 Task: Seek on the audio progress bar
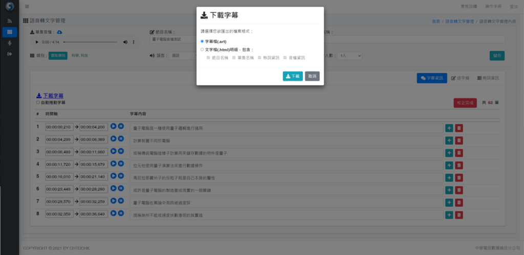[x=90, y=42]
